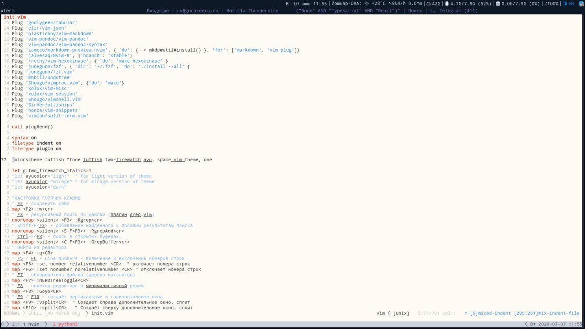585x329 pixels.
Task: Click the Йошкар-Ола weather location label
Action: (346, 4)
